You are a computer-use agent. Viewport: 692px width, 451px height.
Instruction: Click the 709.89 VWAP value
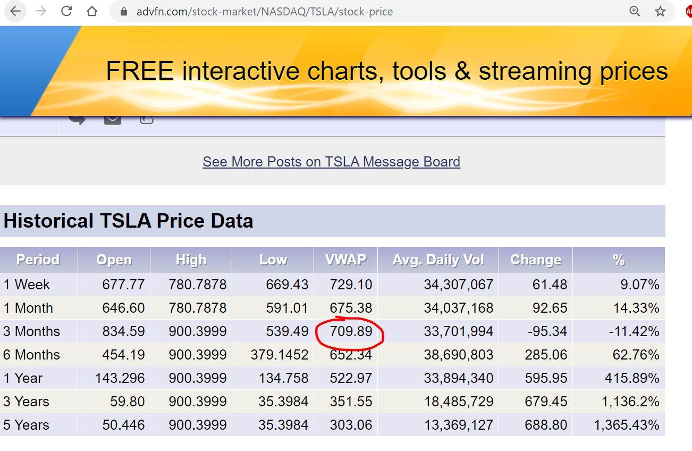click(351, 331)
